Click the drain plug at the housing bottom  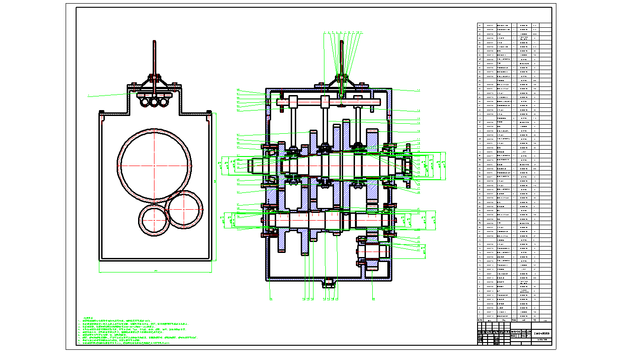(x=329, y=284)
